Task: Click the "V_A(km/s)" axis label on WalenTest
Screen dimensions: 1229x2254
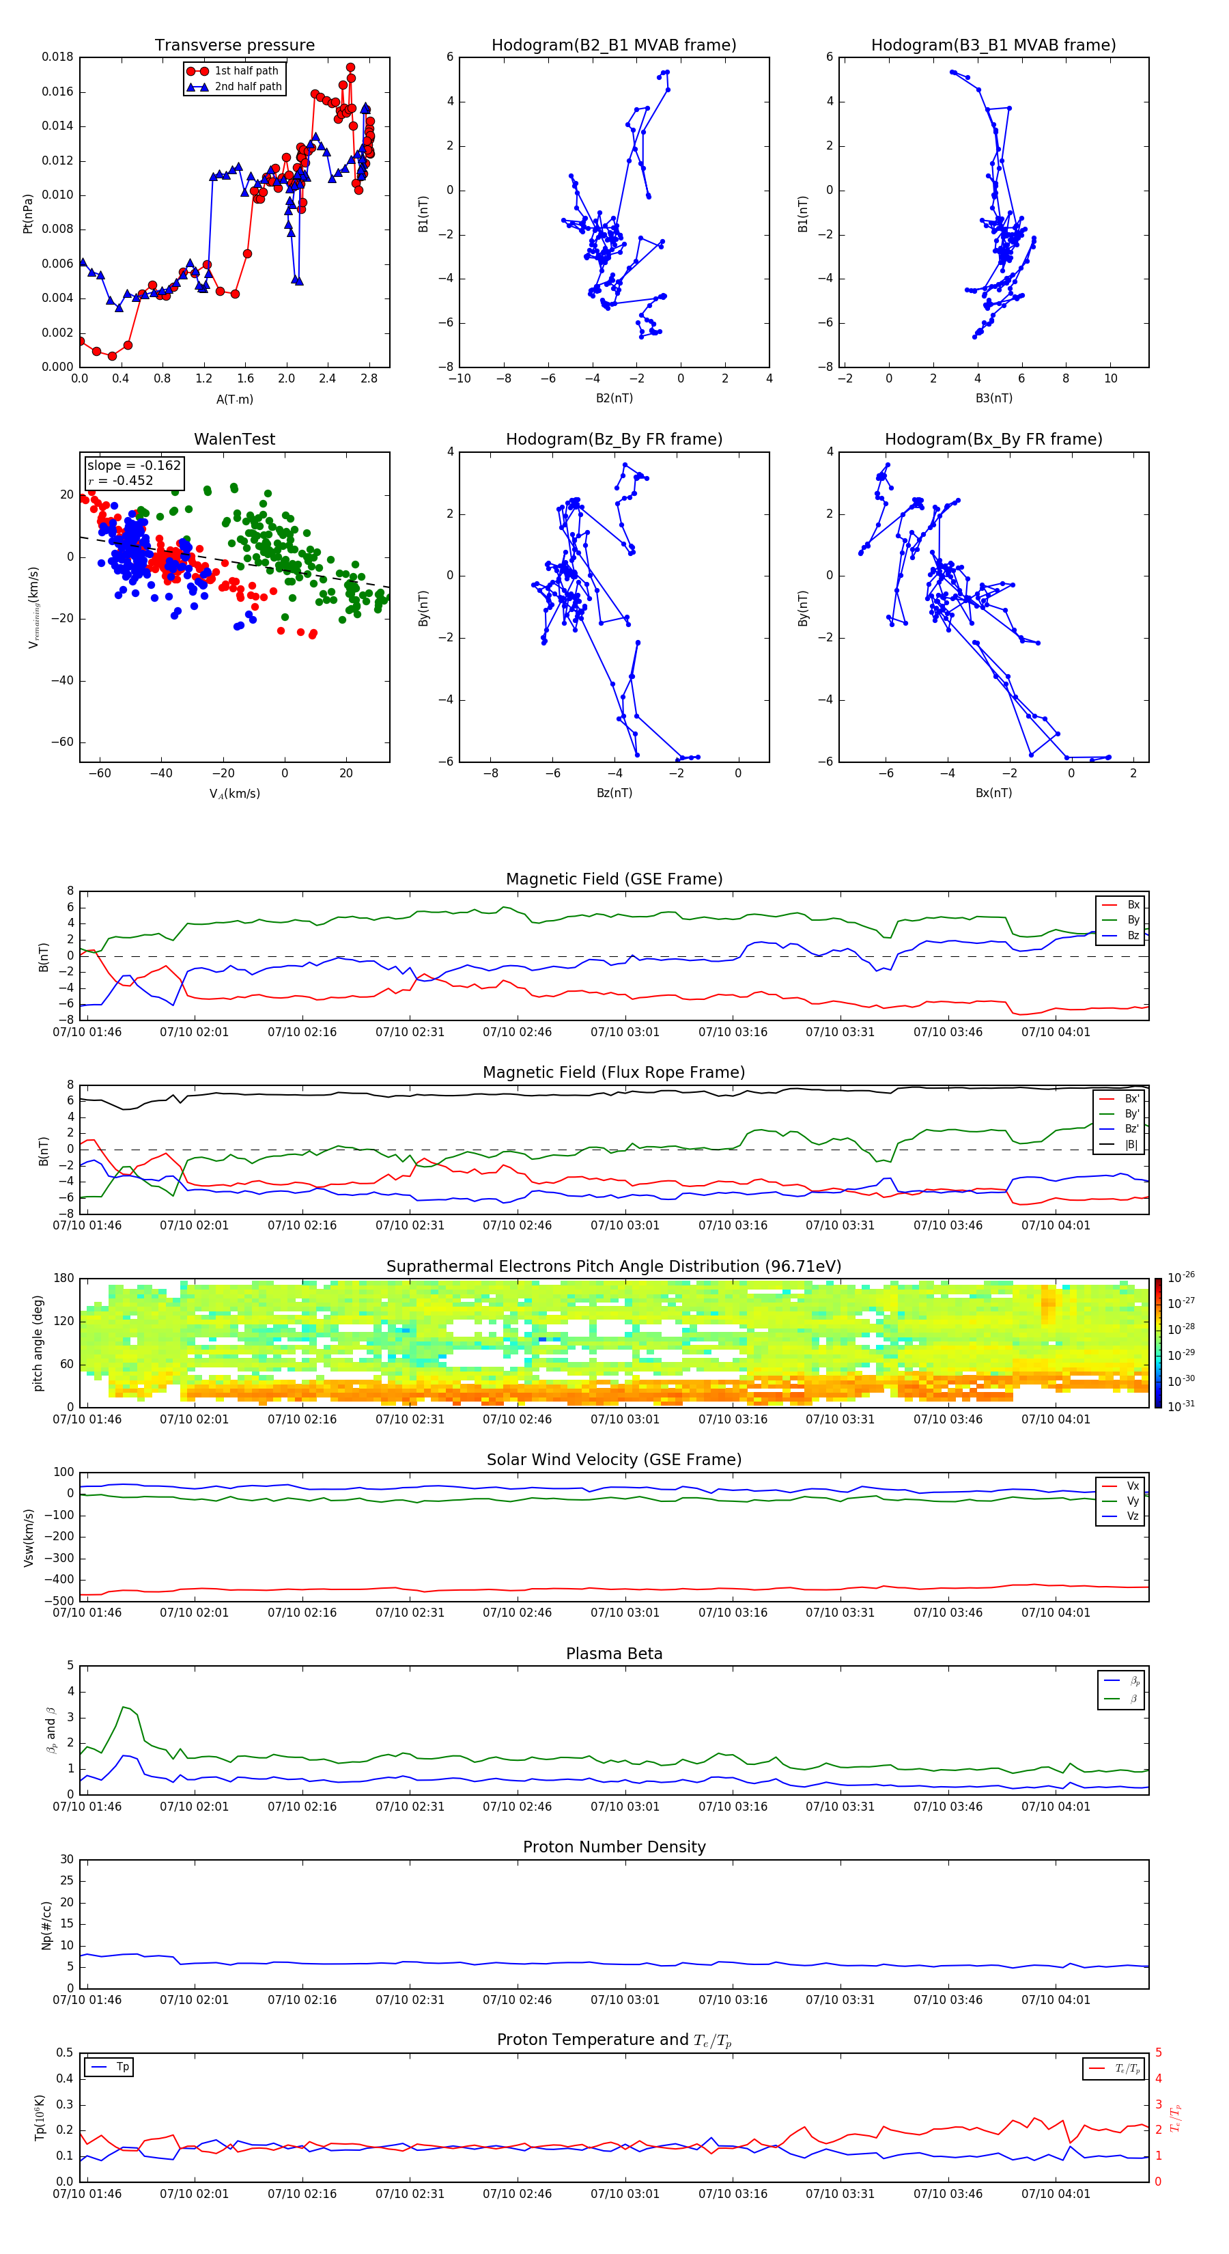Action: (234, 794)
